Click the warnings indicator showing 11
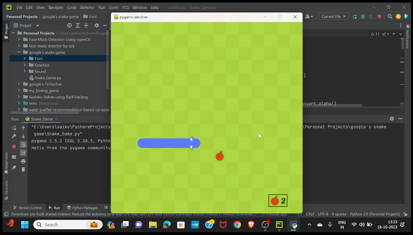413x235 pixels. click(375, 34)
